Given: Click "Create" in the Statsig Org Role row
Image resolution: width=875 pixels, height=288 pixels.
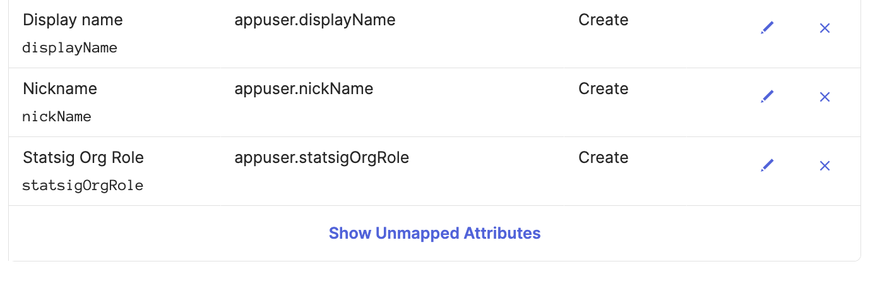Looking at the screenshot, I should (603, 157).
